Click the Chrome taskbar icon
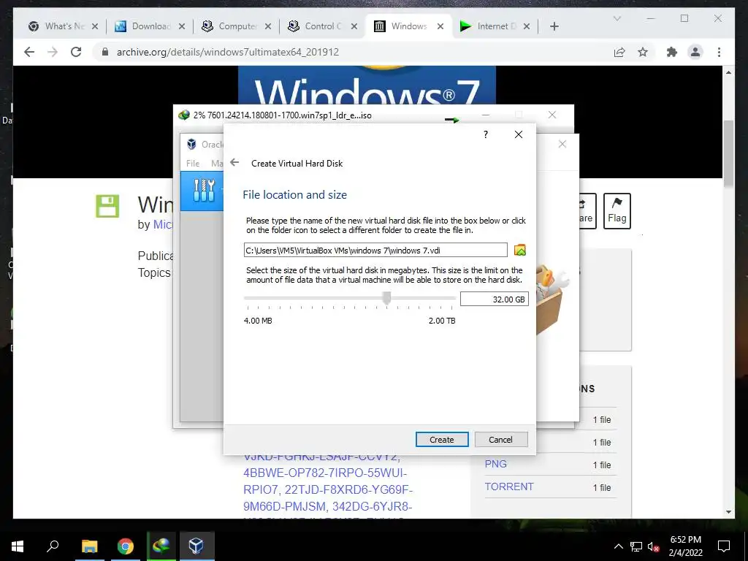Screen dimensions: 748x561 [126, 546]
